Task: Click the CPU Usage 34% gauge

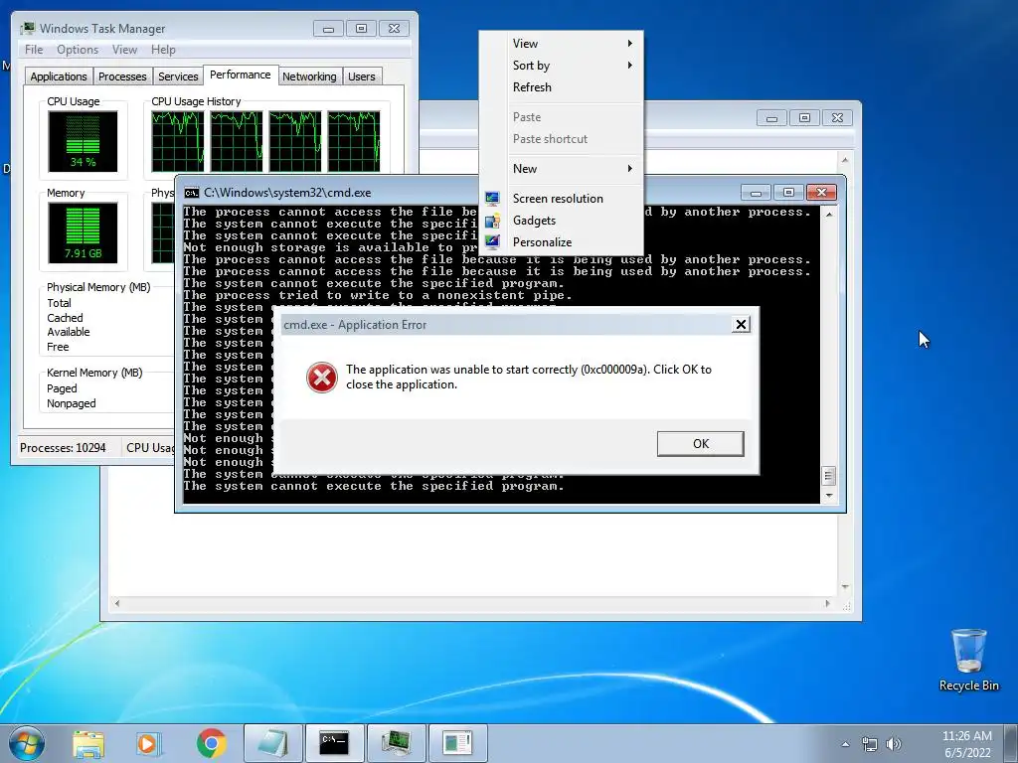Action: pyautogui.click(x=83, y=141)
